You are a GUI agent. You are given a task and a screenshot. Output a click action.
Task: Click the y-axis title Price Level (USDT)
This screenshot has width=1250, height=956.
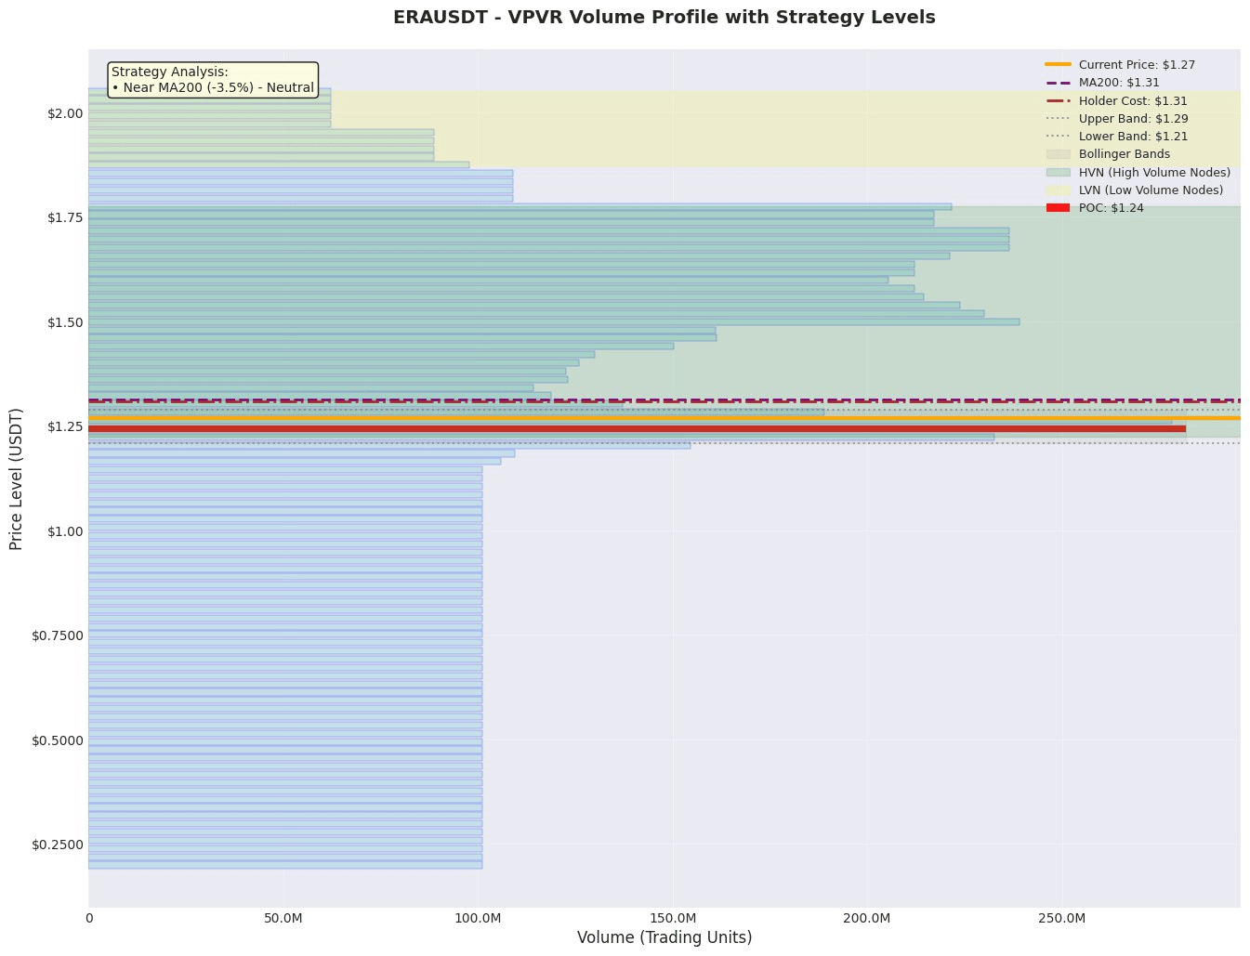pyautogui.click(x=16, y=478)
